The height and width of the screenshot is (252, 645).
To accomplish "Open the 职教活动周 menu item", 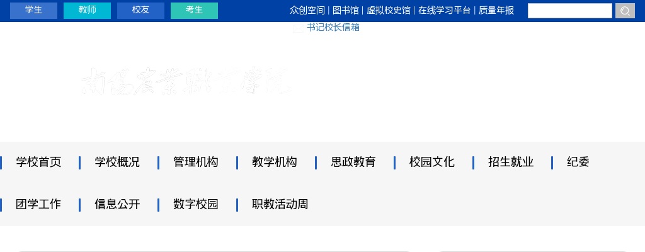I will point(280,204).
